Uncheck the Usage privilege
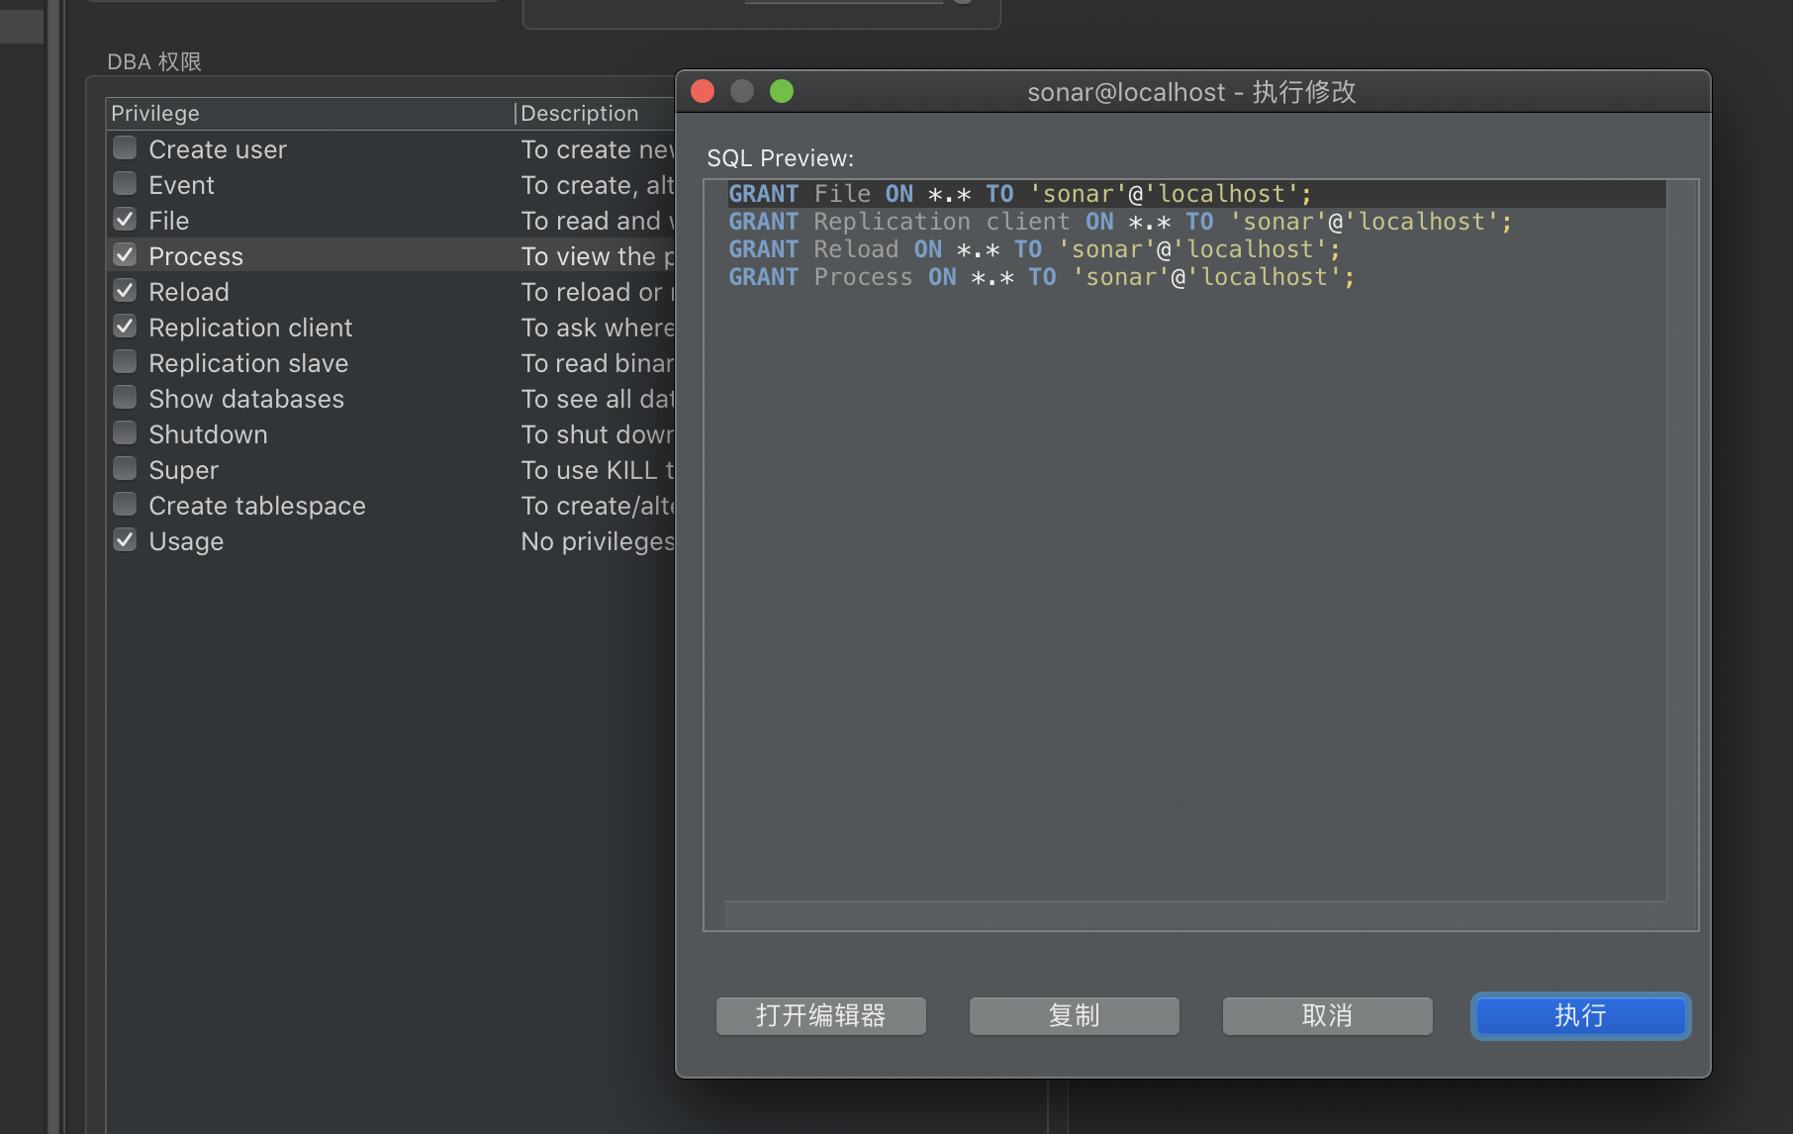The width and height of the screenshot is (1793, 1134). 125,539
